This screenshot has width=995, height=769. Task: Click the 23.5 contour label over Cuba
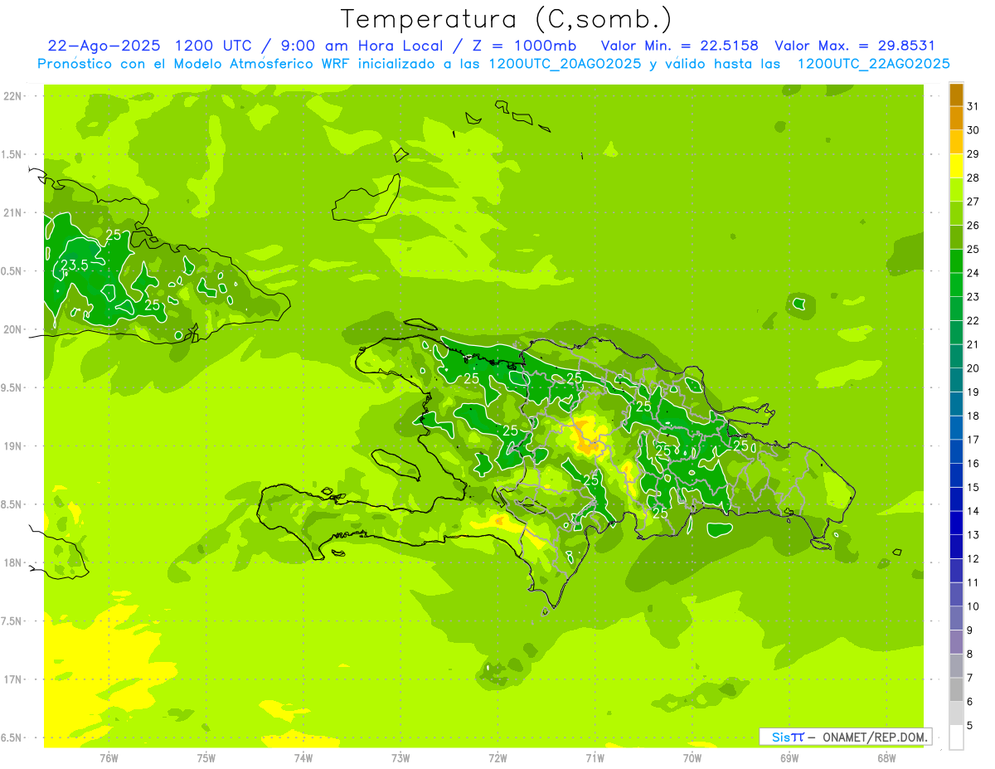tap(75, 265)
